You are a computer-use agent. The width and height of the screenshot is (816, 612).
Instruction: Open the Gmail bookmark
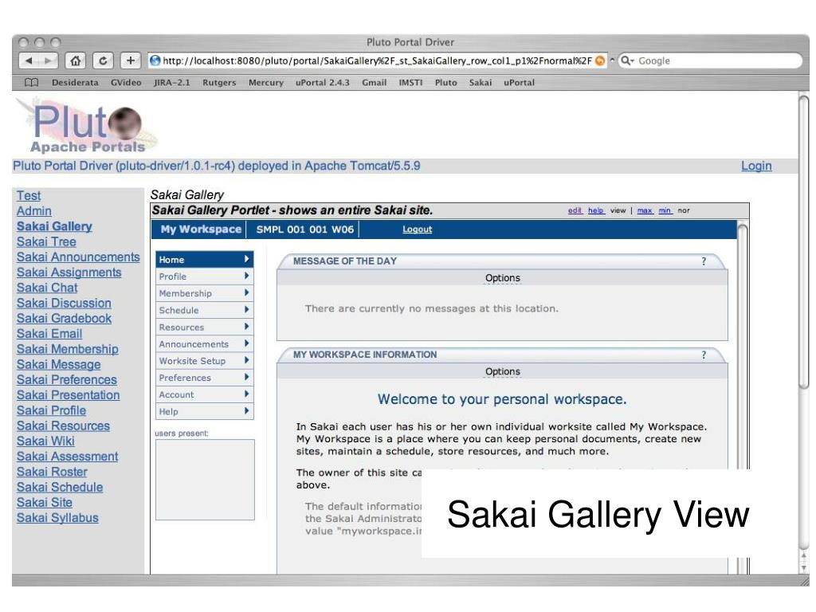click(x=375, y=82)
